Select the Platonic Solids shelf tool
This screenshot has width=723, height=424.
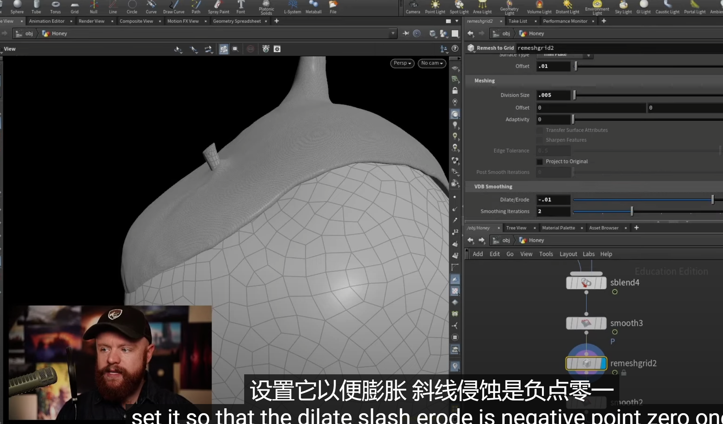coord(266,8)
